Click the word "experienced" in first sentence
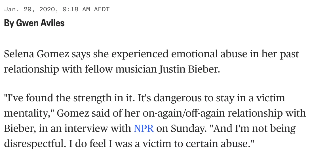Image resolution: width=312 pixels, height=153 pixels. 140,54
